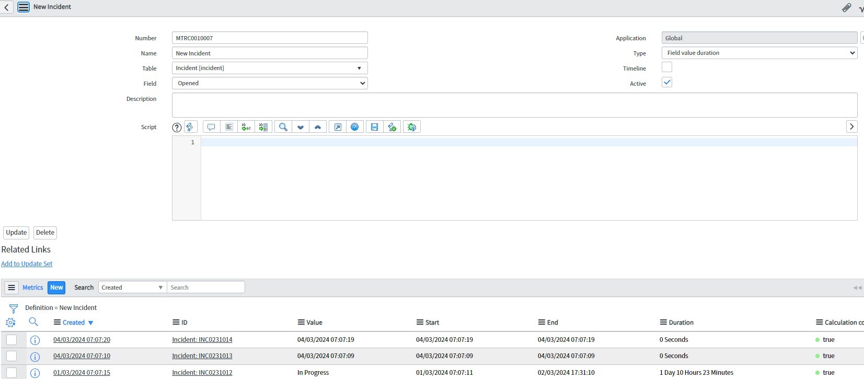Open script editor help icon

point(355,127)
